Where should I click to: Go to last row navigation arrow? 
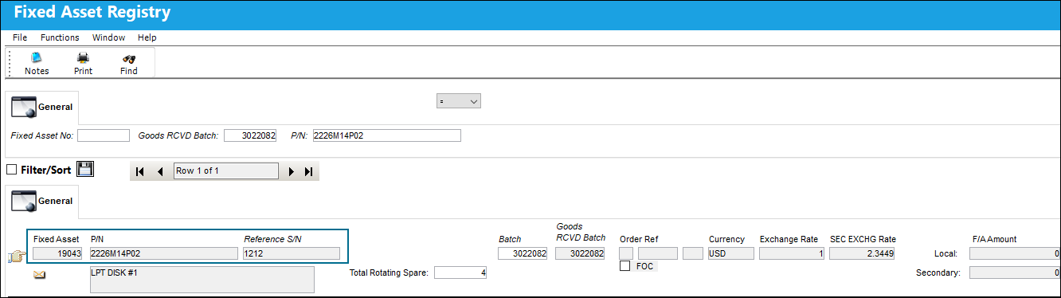[x=309, y=171]
